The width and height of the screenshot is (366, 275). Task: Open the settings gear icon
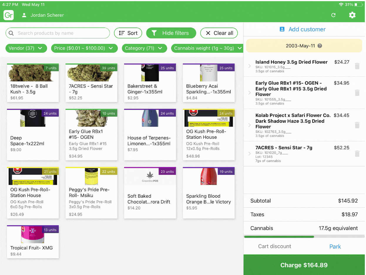pyautogui.click(x=352, y=15)
